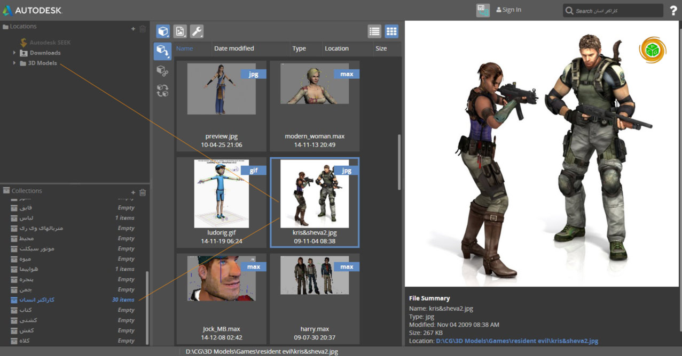Select the replace objects cube tool

click(162, 91)
